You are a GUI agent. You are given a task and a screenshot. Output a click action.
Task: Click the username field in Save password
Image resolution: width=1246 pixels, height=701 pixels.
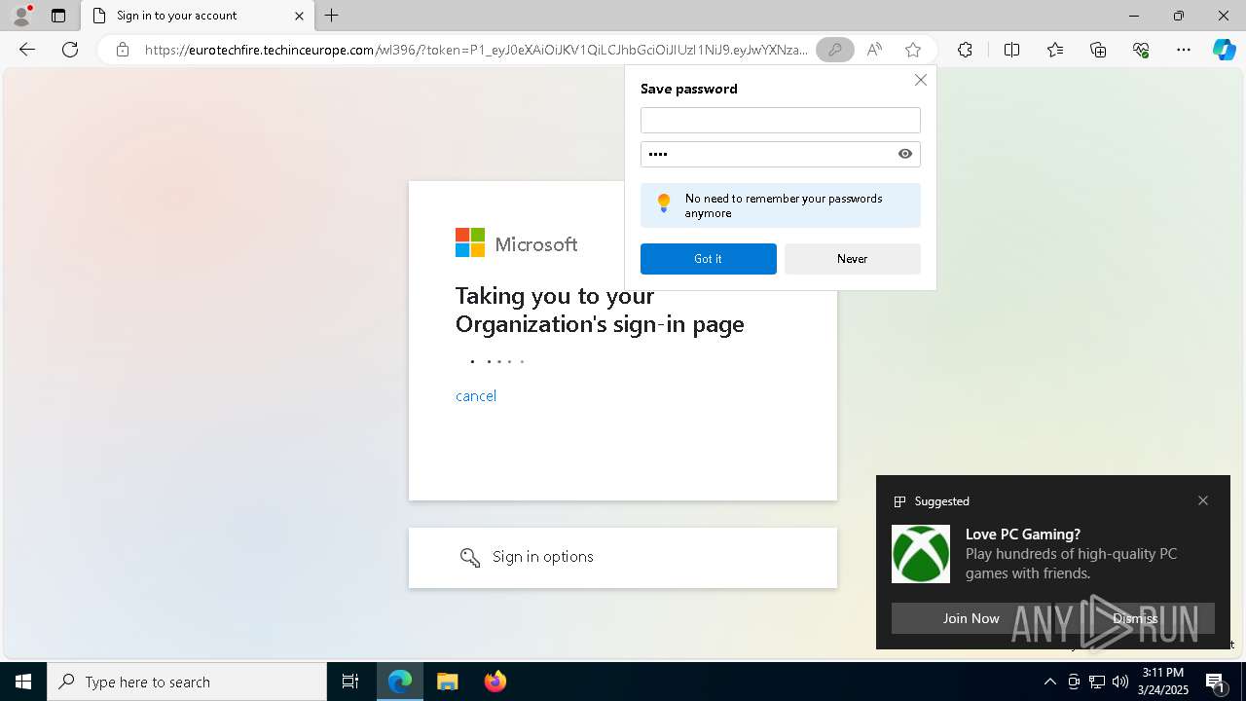(x=780, y=120)
